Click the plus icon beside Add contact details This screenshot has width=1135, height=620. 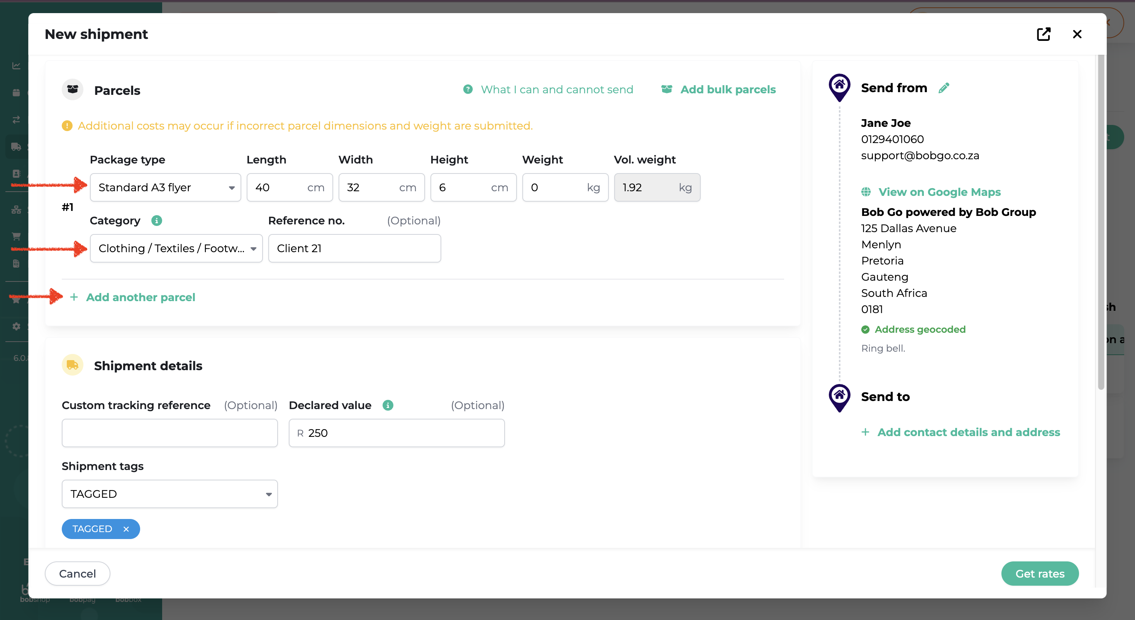pyautogui.click(x=865, y=432)
